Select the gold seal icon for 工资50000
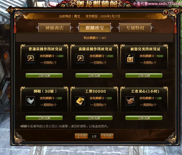This screenshot has height=155, width=182. [80, 101]
